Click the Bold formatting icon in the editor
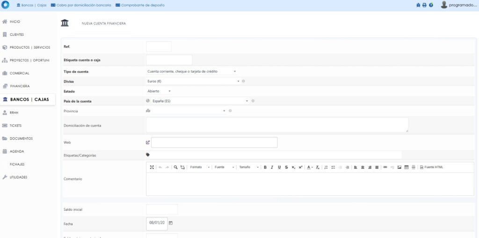The width and height of the screenshot is (479, 238). [x=265, y=167]
